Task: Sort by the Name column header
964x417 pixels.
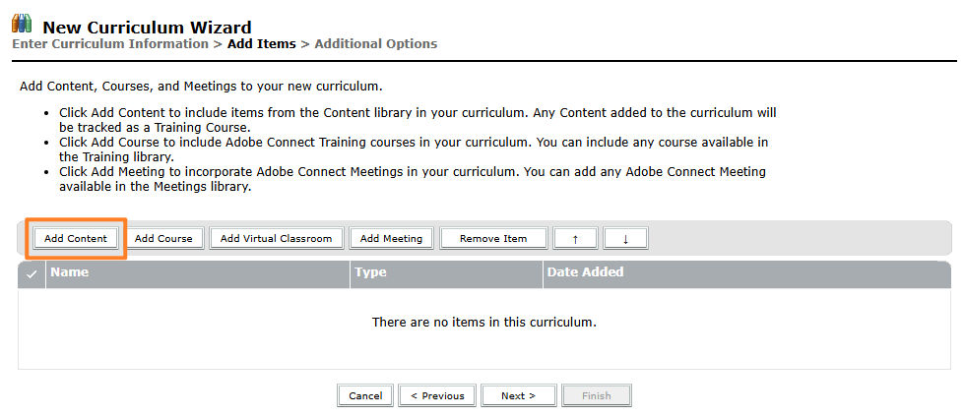Action: [x=69, y=272]
